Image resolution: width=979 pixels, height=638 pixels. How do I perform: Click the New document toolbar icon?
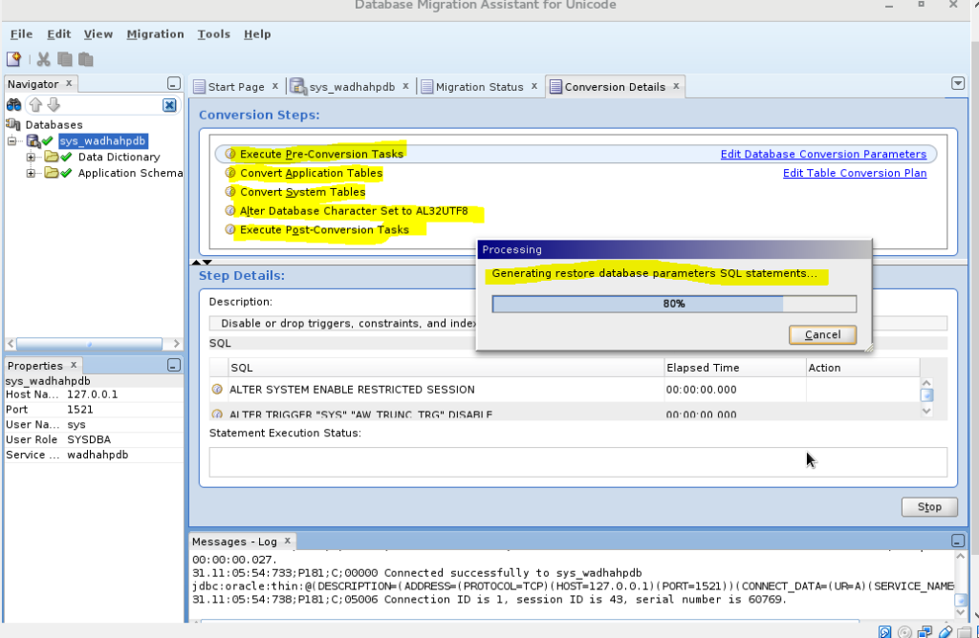[x=14, y=58]
